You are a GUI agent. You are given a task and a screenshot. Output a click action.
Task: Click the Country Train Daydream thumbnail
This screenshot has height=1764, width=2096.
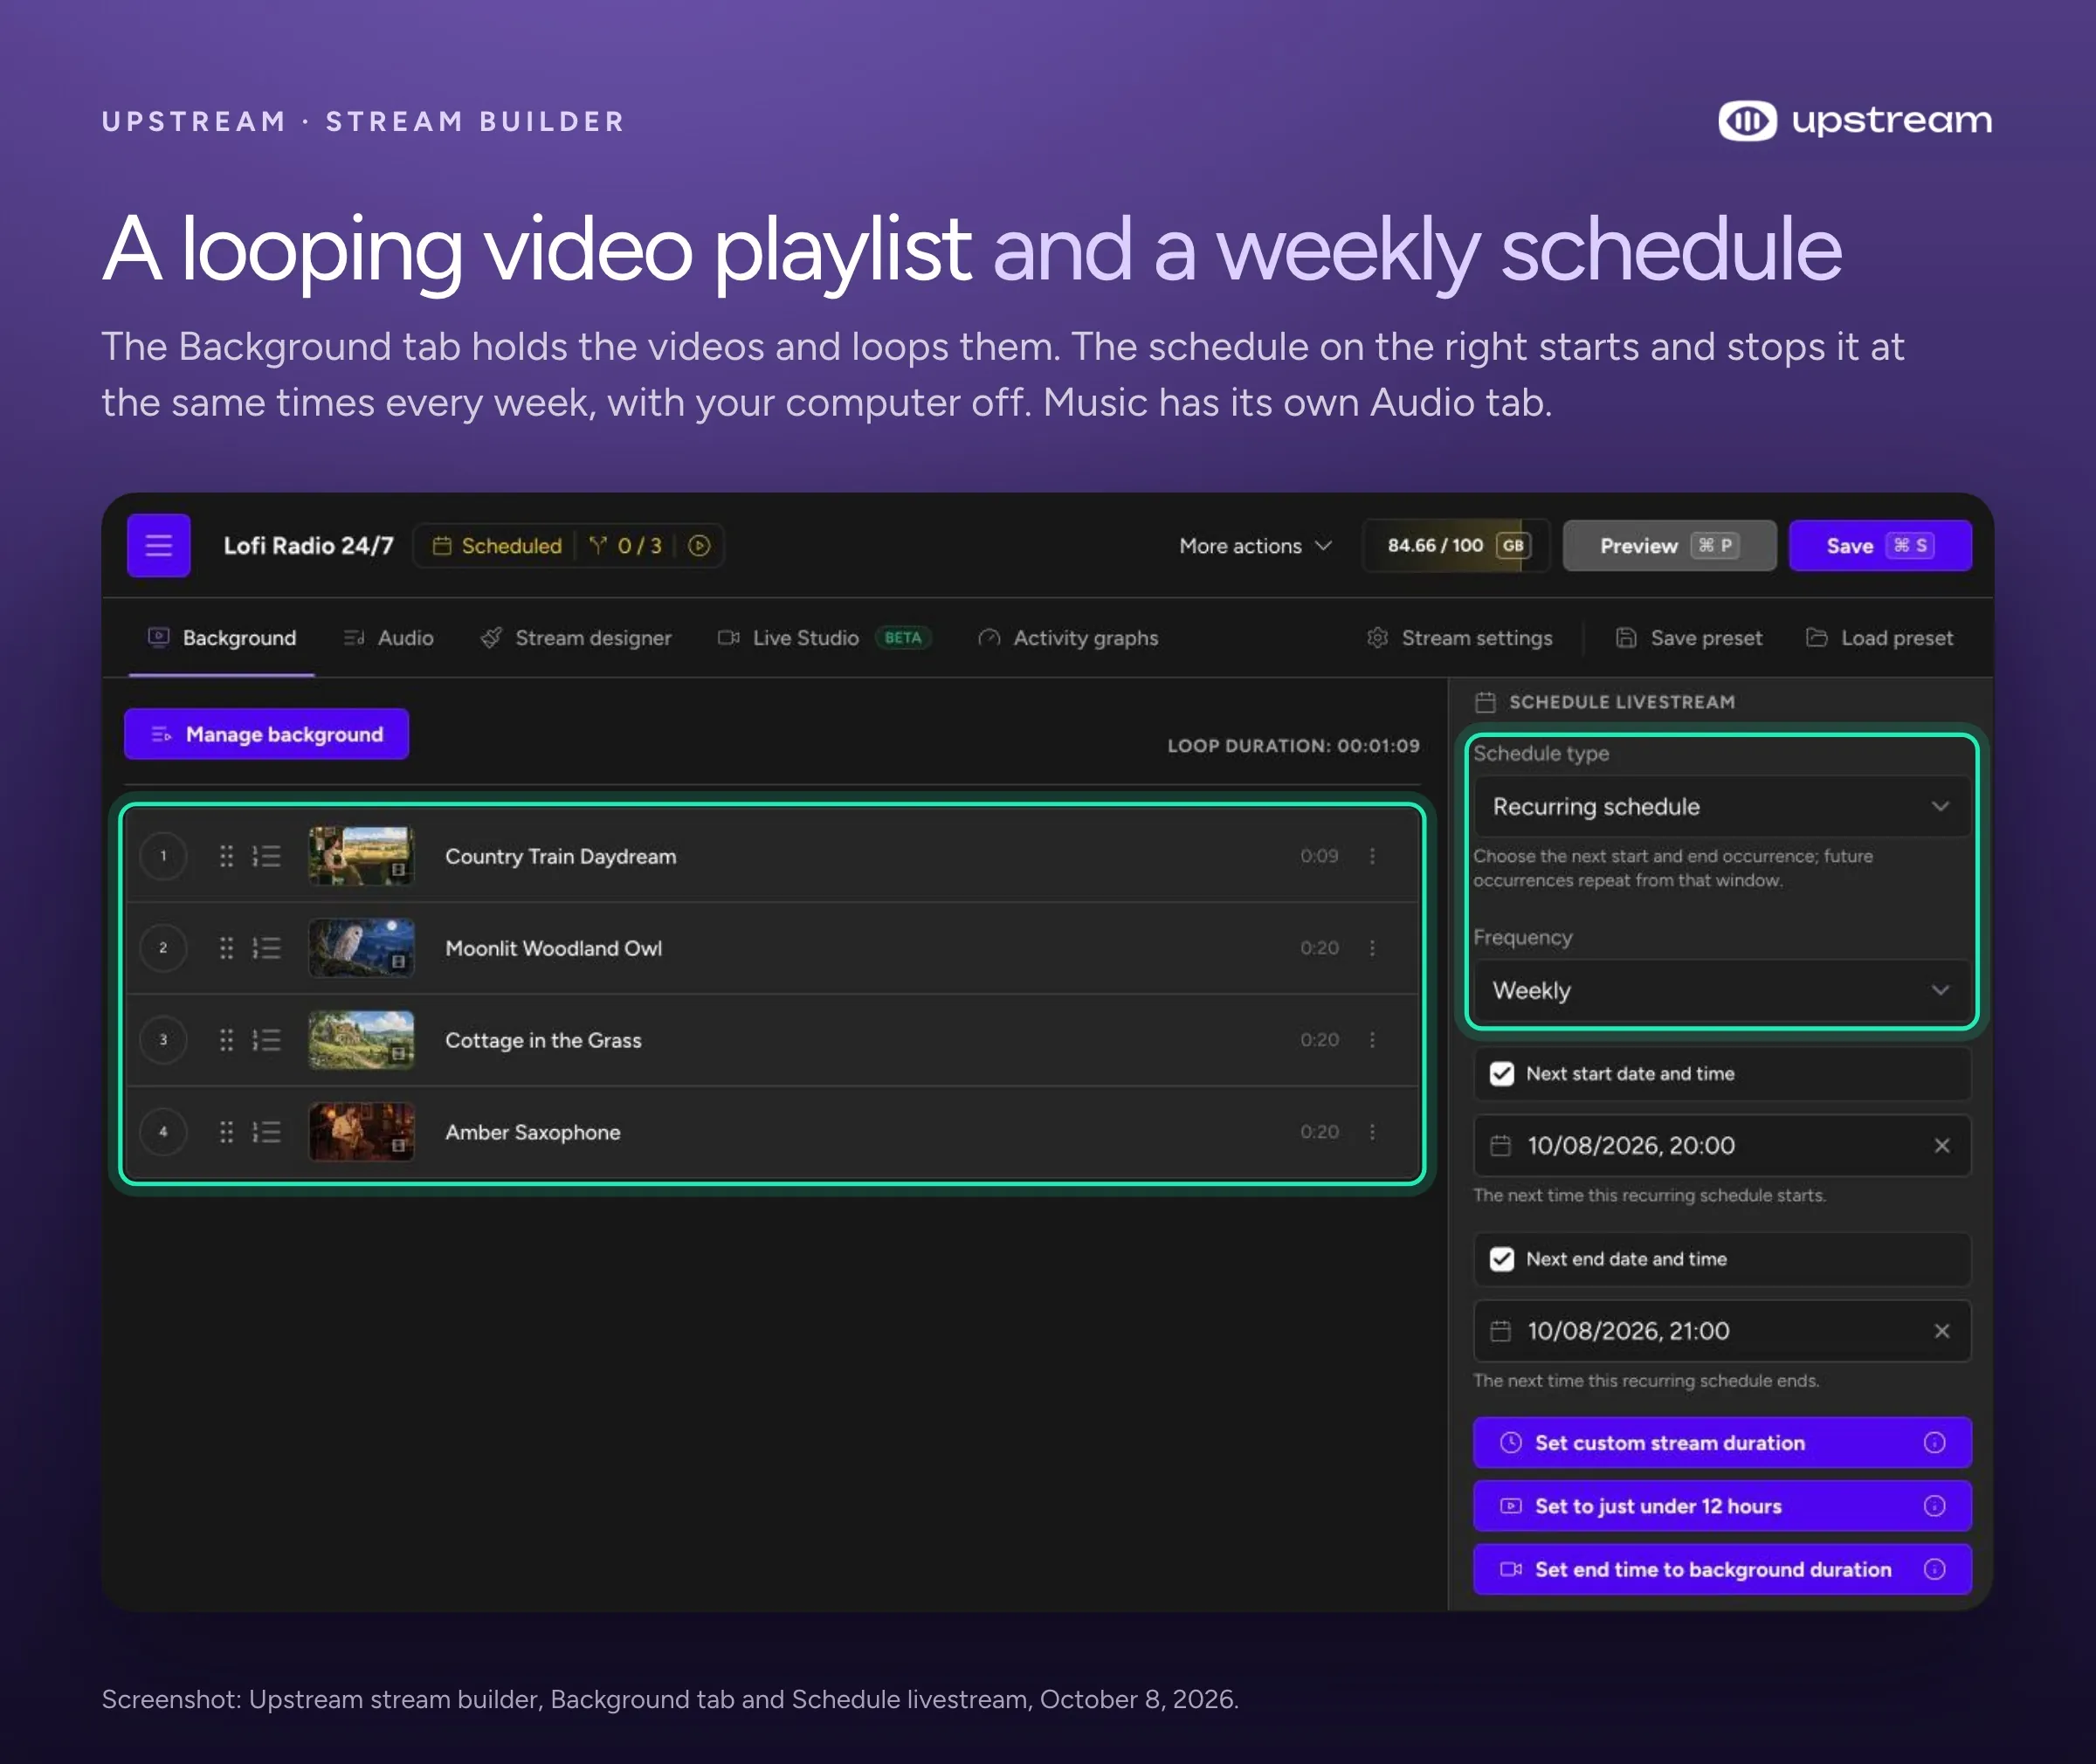361,856
